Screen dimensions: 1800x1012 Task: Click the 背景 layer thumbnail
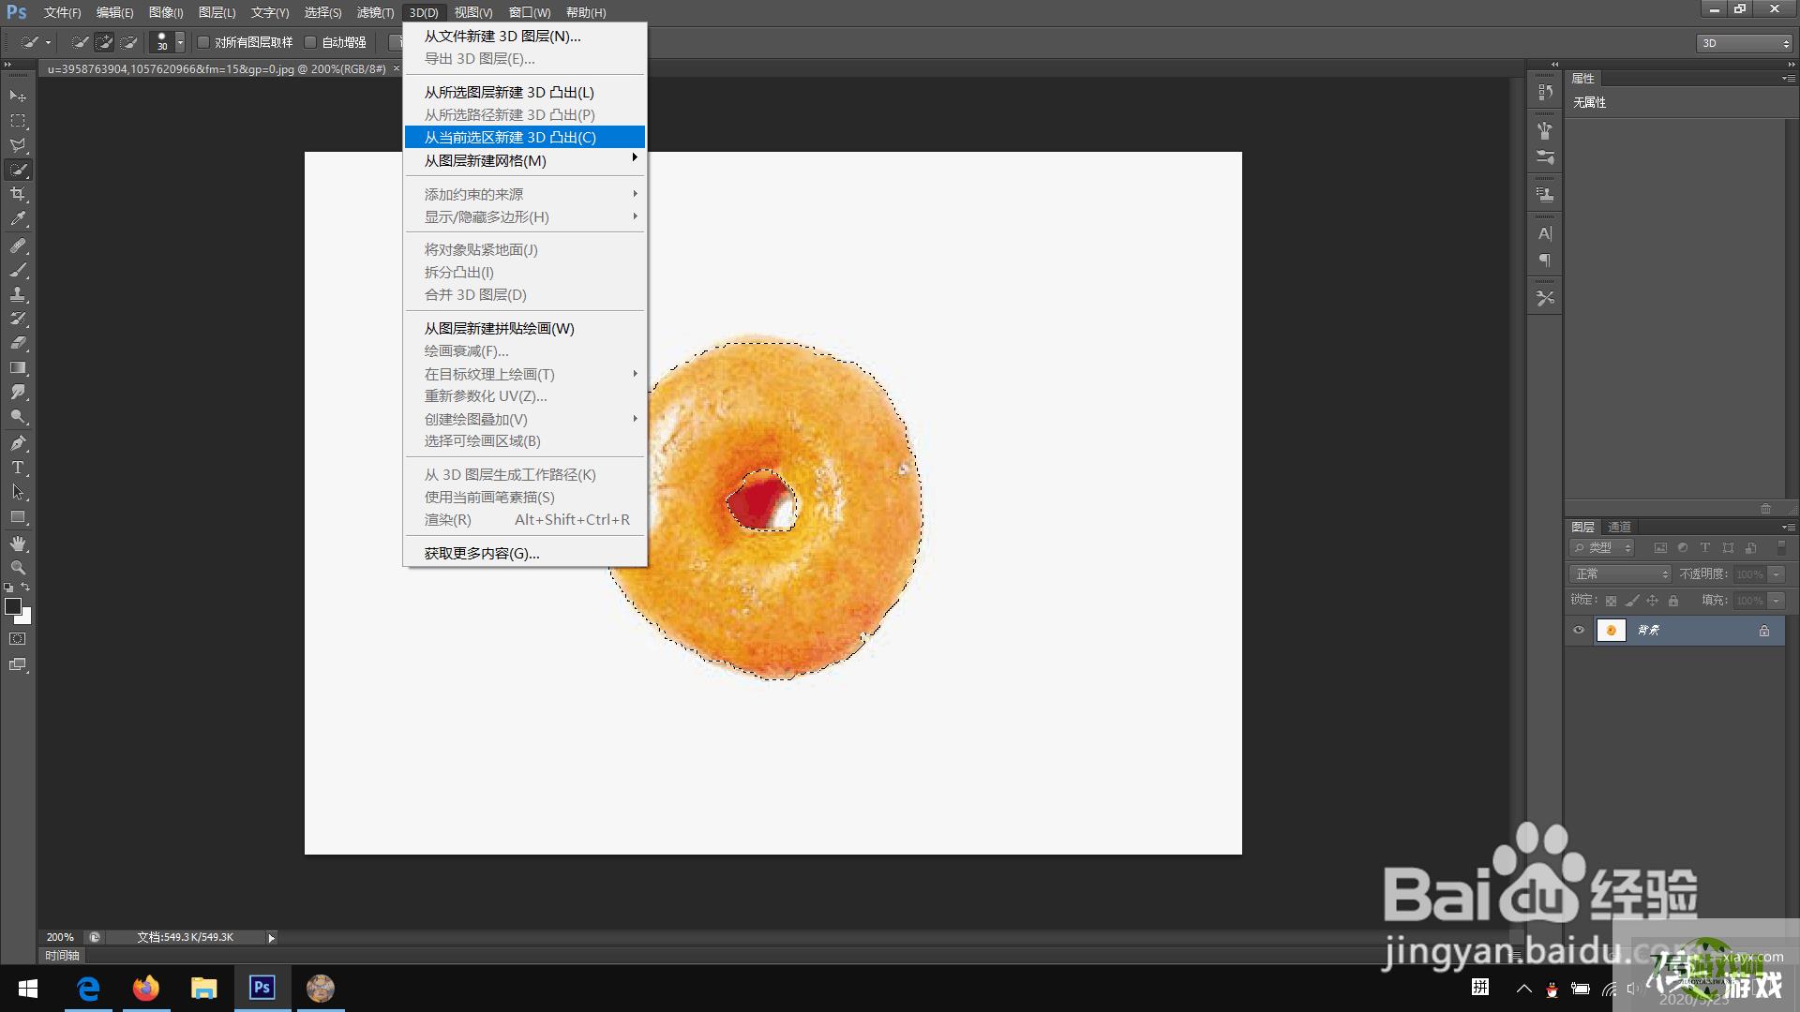point(1611,631)
